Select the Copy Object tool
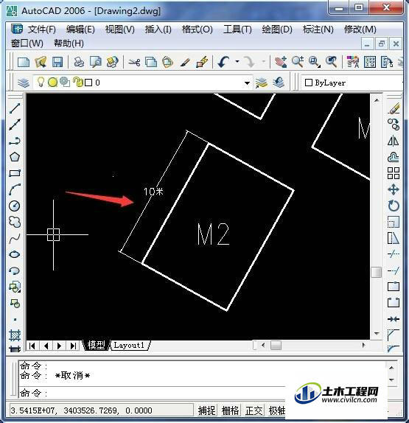409x423 pixels. coord(394,125)
